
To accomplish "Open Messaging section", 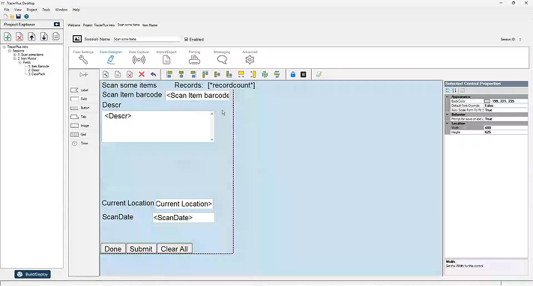I will [x=222, y=58].
